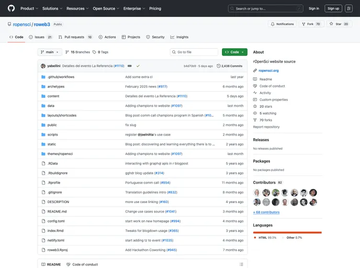Select the Code tab
Viewport: 360px width, 268px height.
point(16,37)
